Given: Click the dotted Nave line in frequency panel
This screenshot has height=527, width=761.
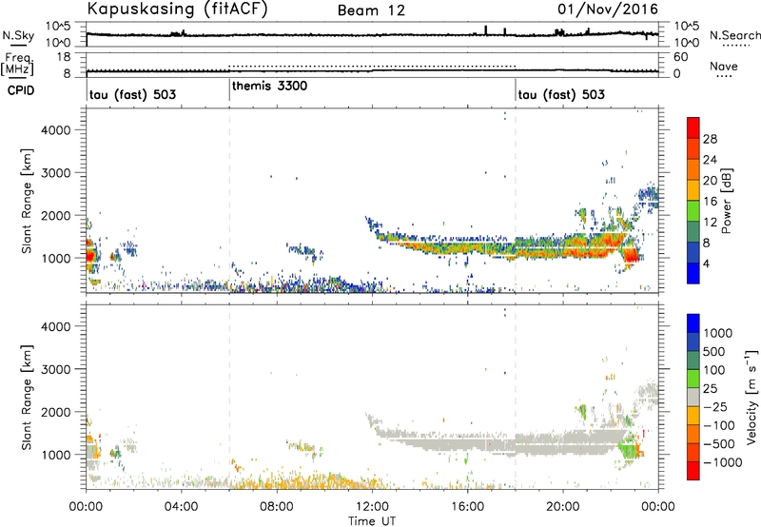Looking at the screenshot, I should coord(372,66).
